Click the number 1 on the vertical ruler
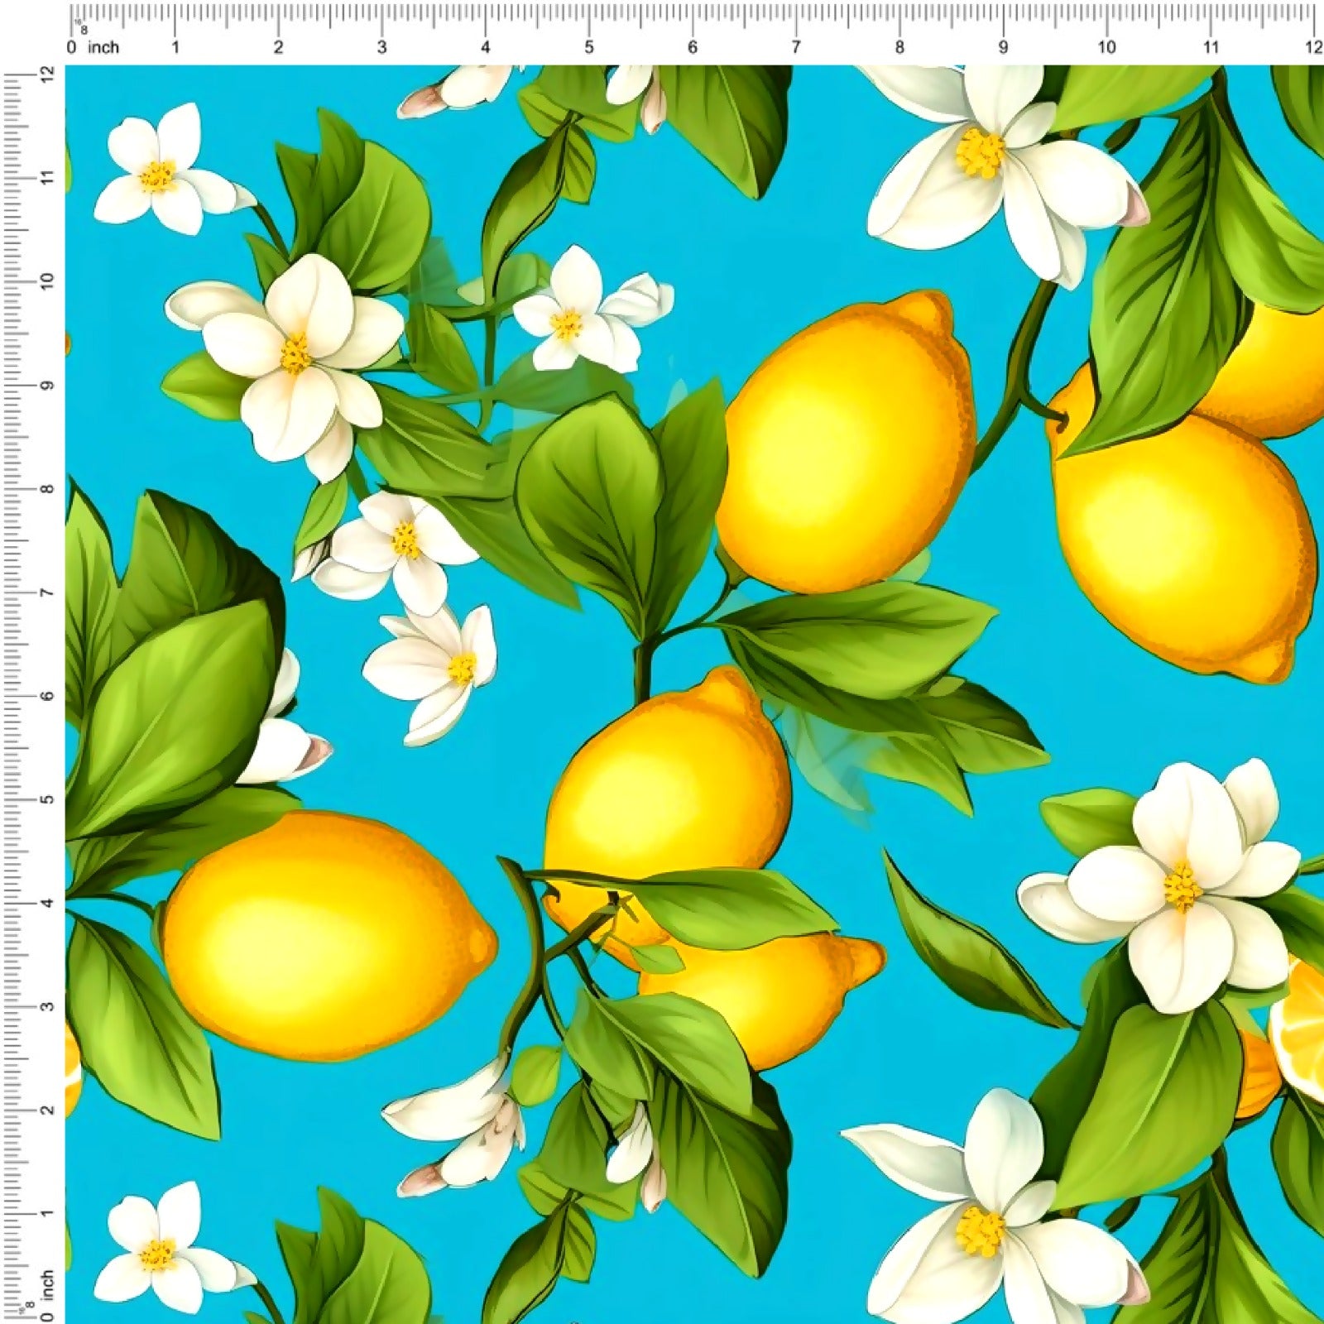The image size is (1324, 1324). [x=47, y=1213]
